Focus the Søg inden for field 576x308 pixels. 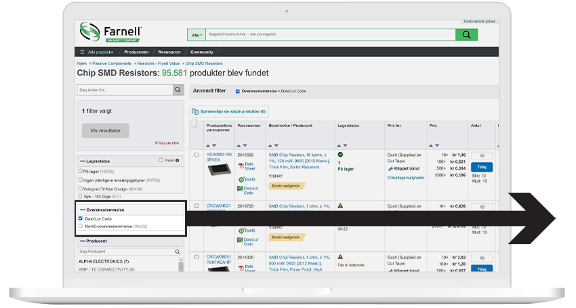[x=125, y=90]
